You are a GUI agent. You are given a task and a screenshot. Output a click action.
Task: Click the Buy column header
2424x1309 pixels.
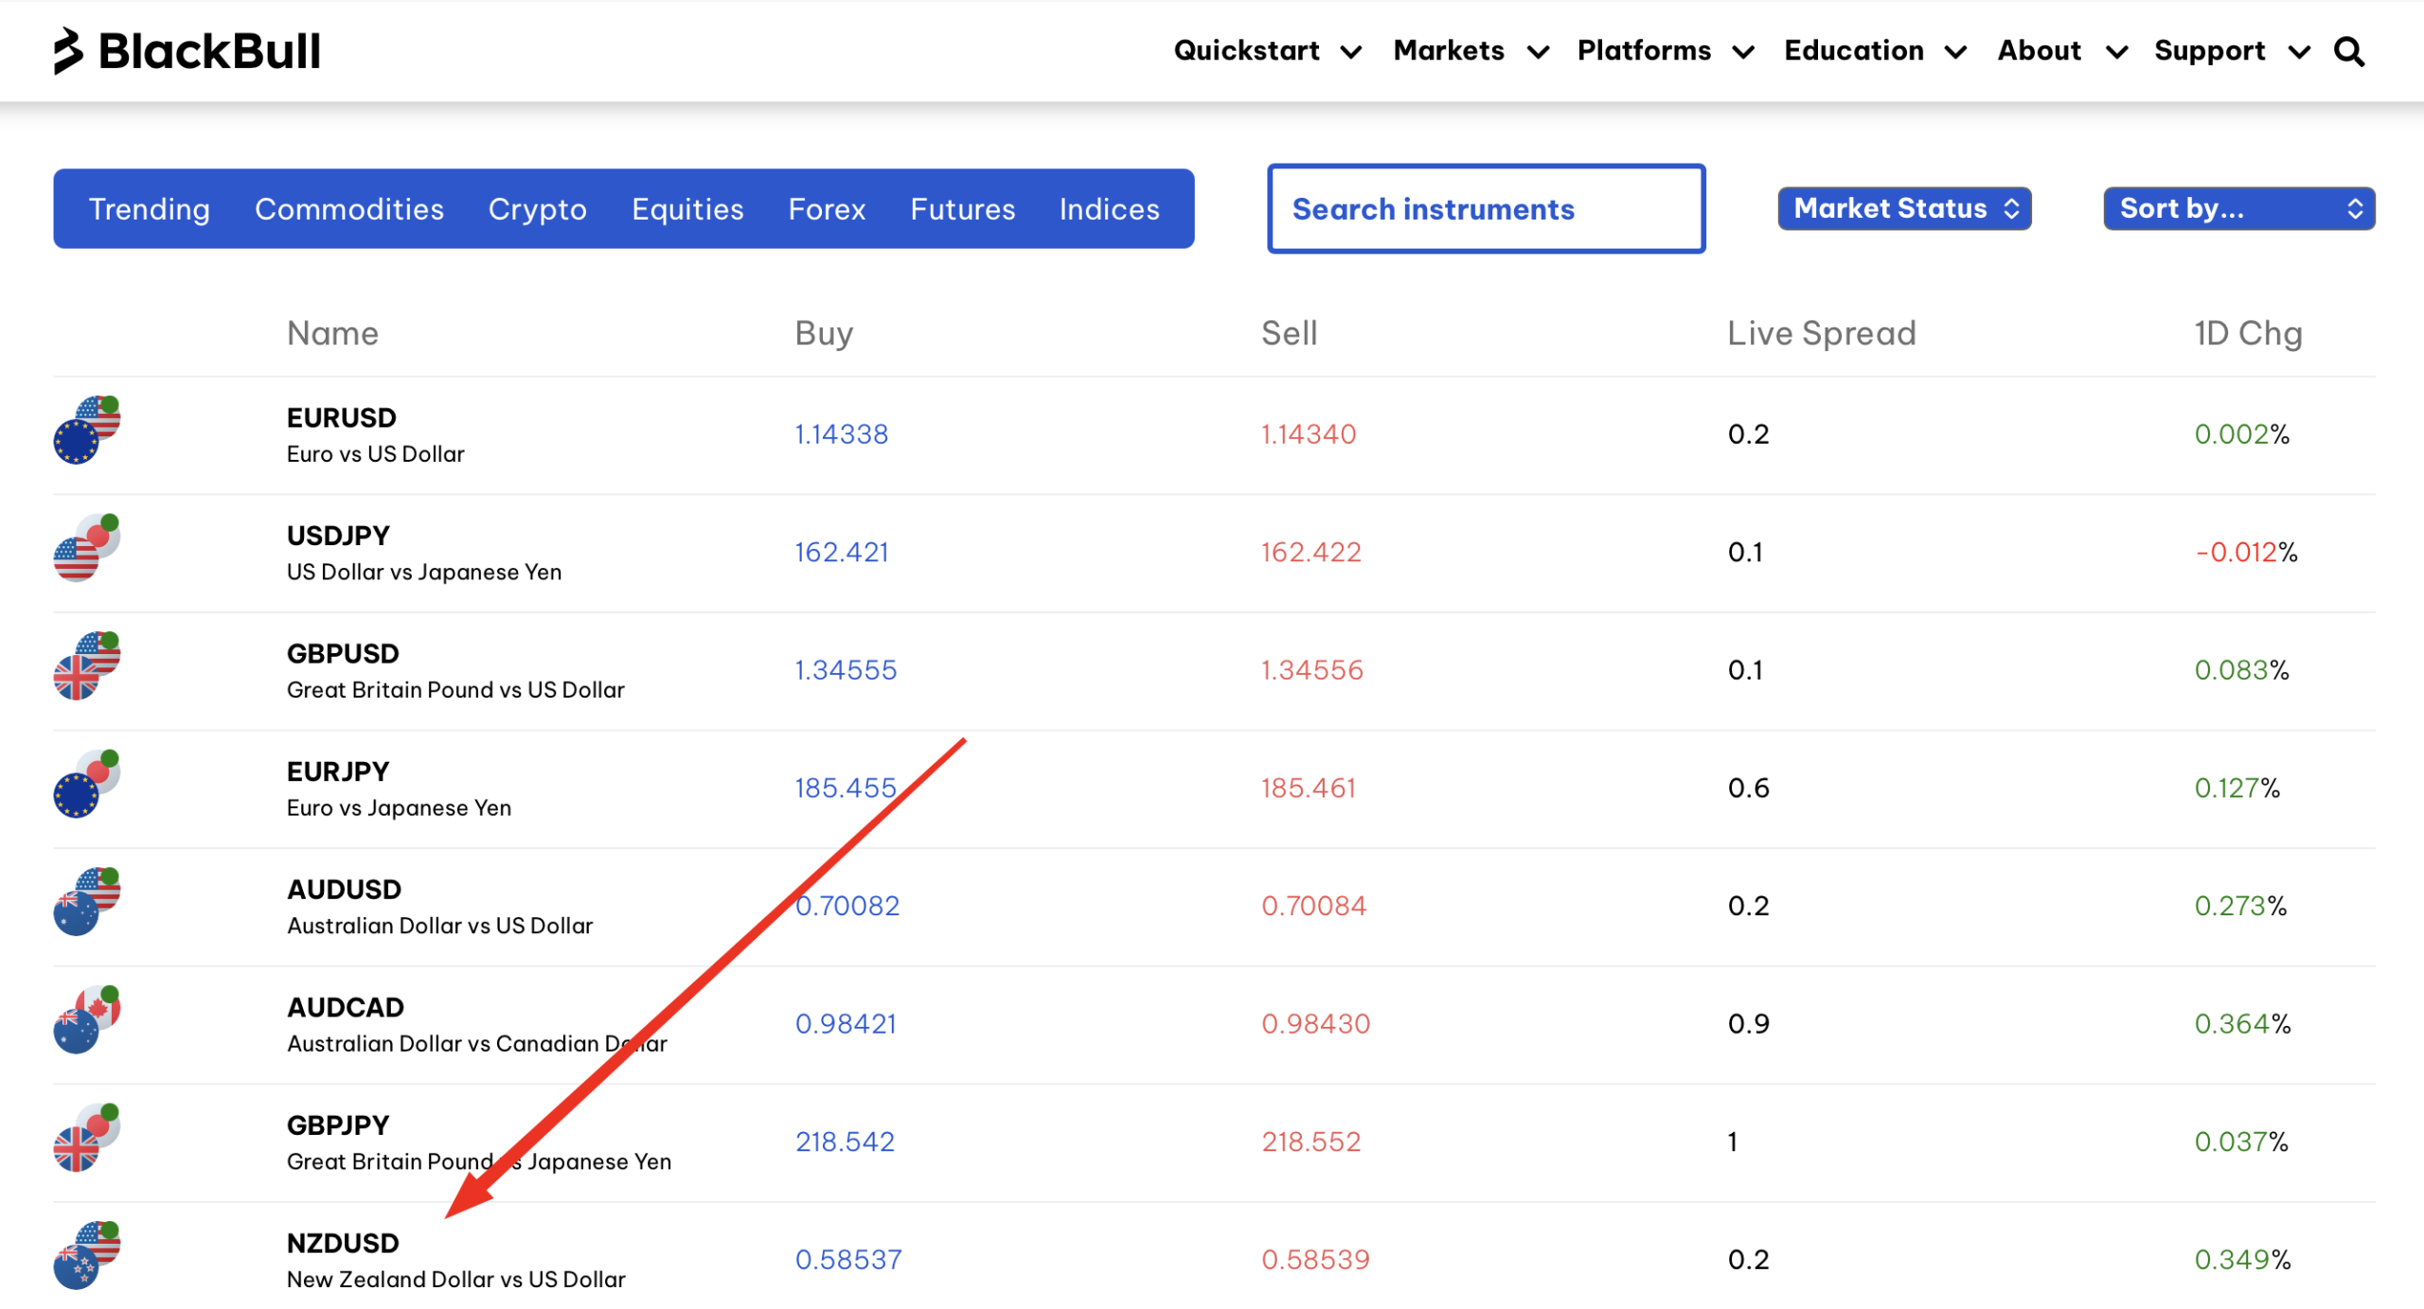824,333
